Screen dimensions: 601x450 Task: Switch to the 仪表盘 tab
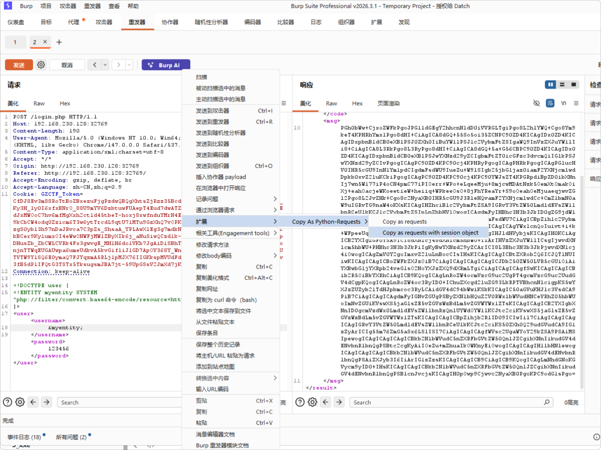click(x=16, y=22)
